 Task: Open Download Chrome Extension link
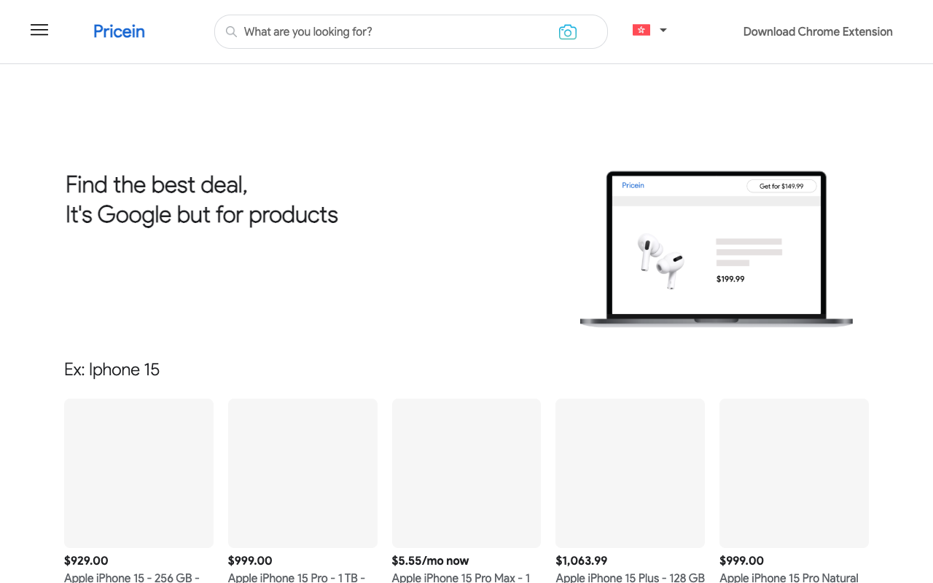[x=818, y=31]
